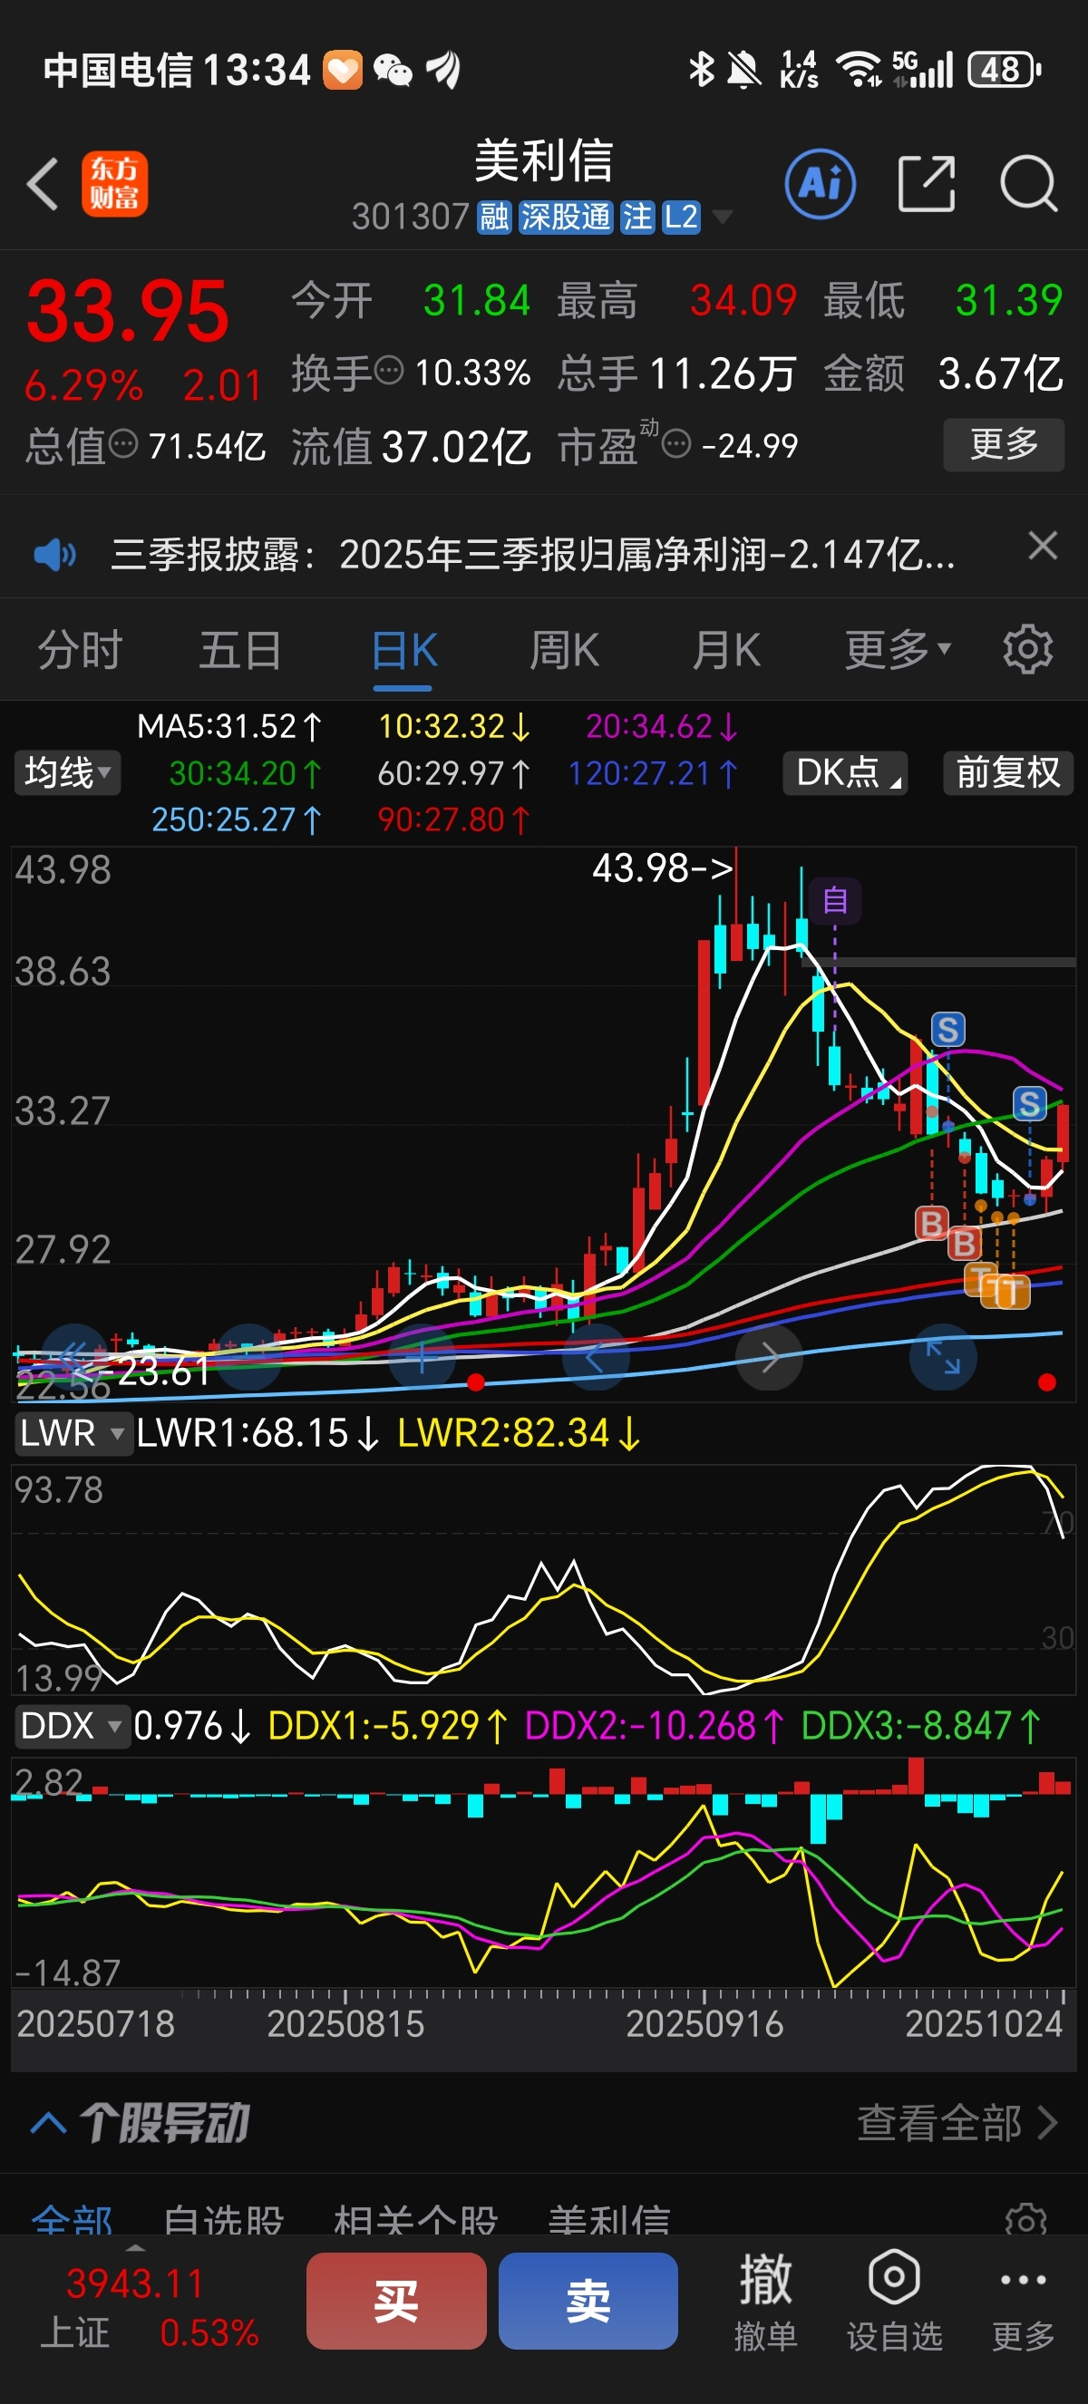Collapse the 个股异动 section
This screenshot has height=2404, width=1088.
coord(47,2123)
